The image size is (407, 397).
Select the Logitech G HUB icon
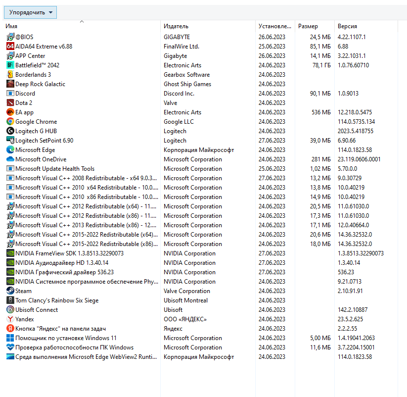coord(10,131)
